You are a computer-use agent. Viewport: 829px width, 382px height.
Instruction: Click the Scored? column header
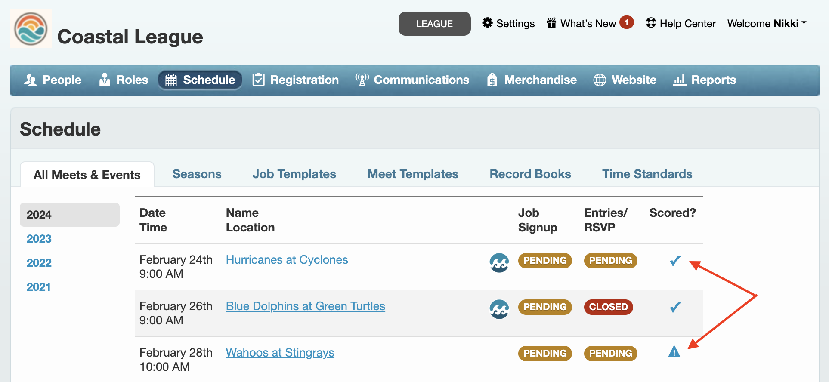[672, 213]
